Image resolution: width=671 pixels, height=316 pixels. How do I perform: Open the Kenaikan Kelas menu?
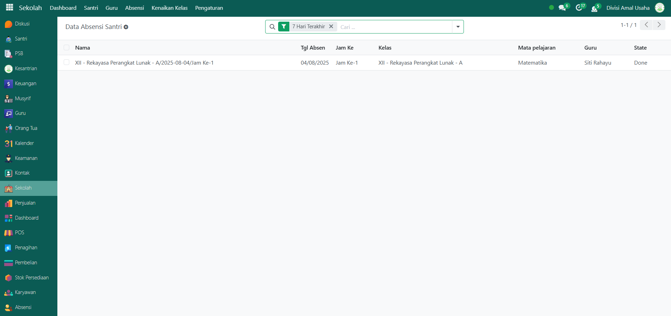coord(169,8)
